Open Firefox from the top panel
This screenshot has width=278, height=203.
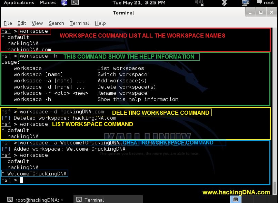[x=64, y=3]
